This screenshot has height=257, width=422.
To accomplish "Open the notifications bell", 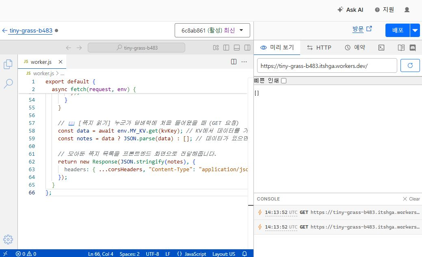I will click(x=245, y=254).
